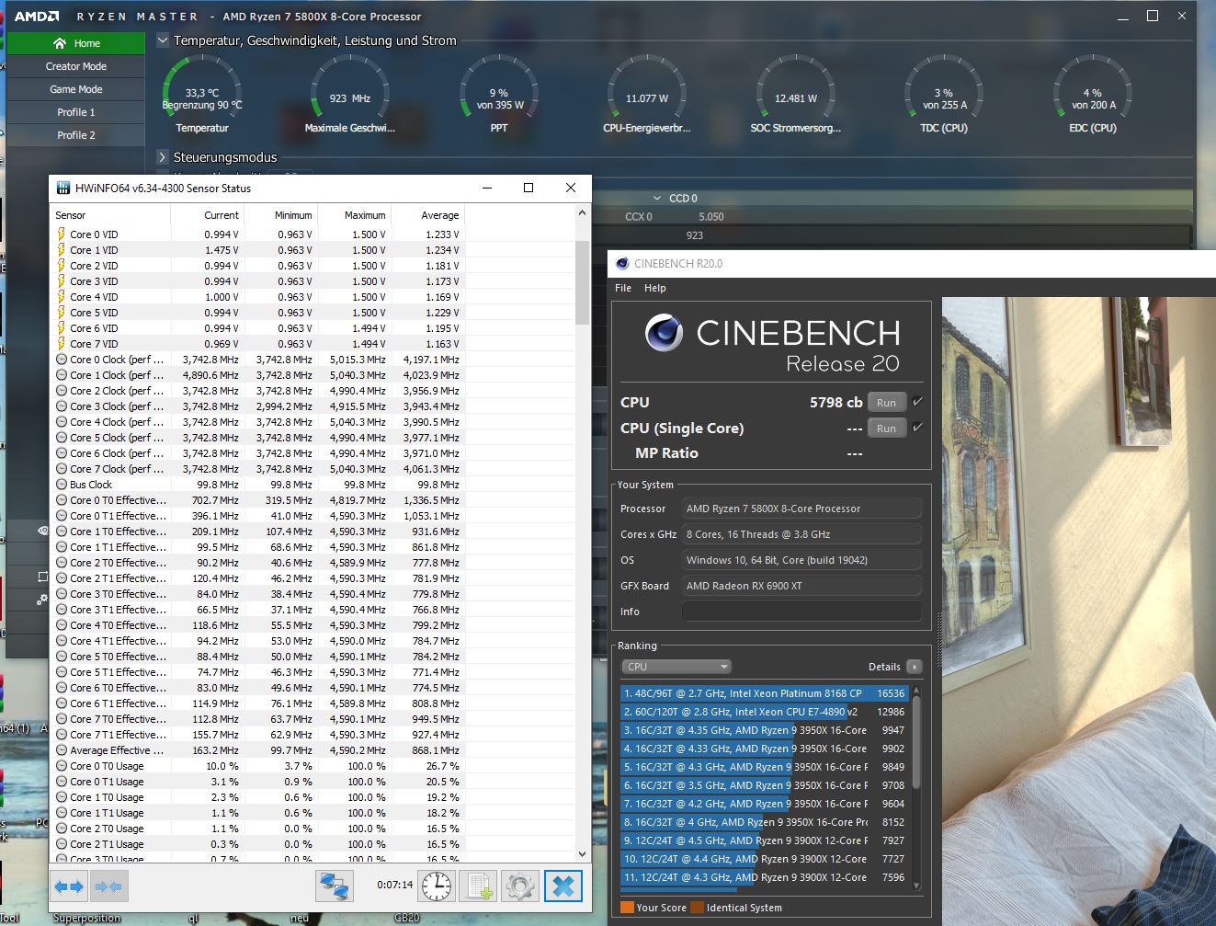Toggle the CPU (Single Core) test checkbox
Image resolution: width=1216 pixels, height=926 pixels.
coord(917,428)
